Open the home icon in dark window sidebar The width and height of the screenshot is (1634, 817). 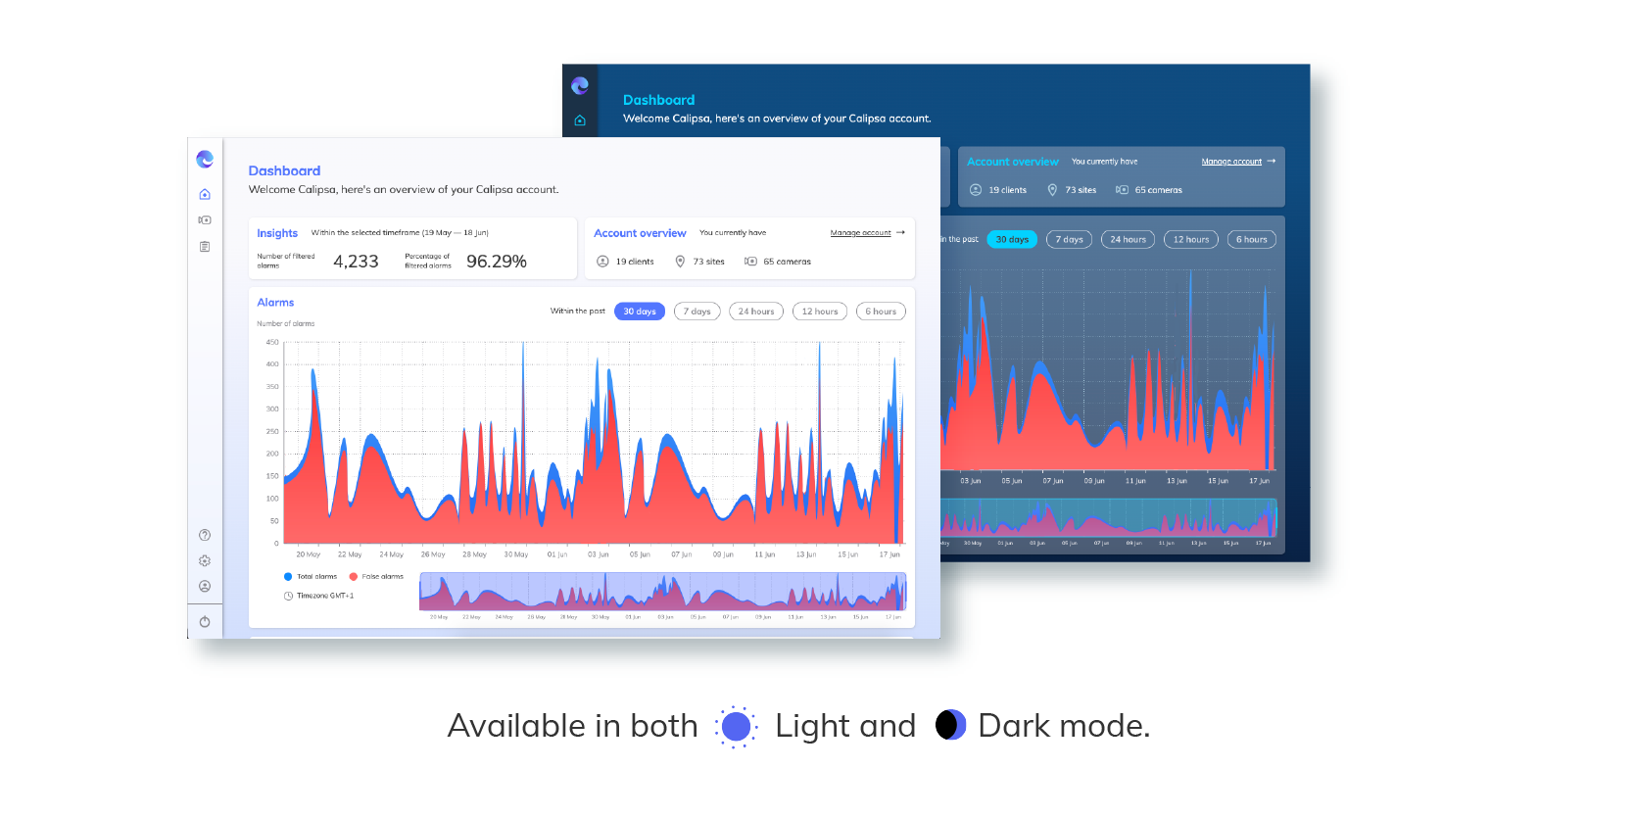(x=580, y=120)
